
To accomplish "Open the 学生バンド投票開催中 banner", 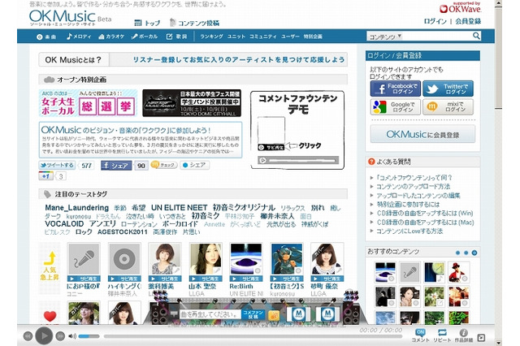I will (x=192, y=103).
